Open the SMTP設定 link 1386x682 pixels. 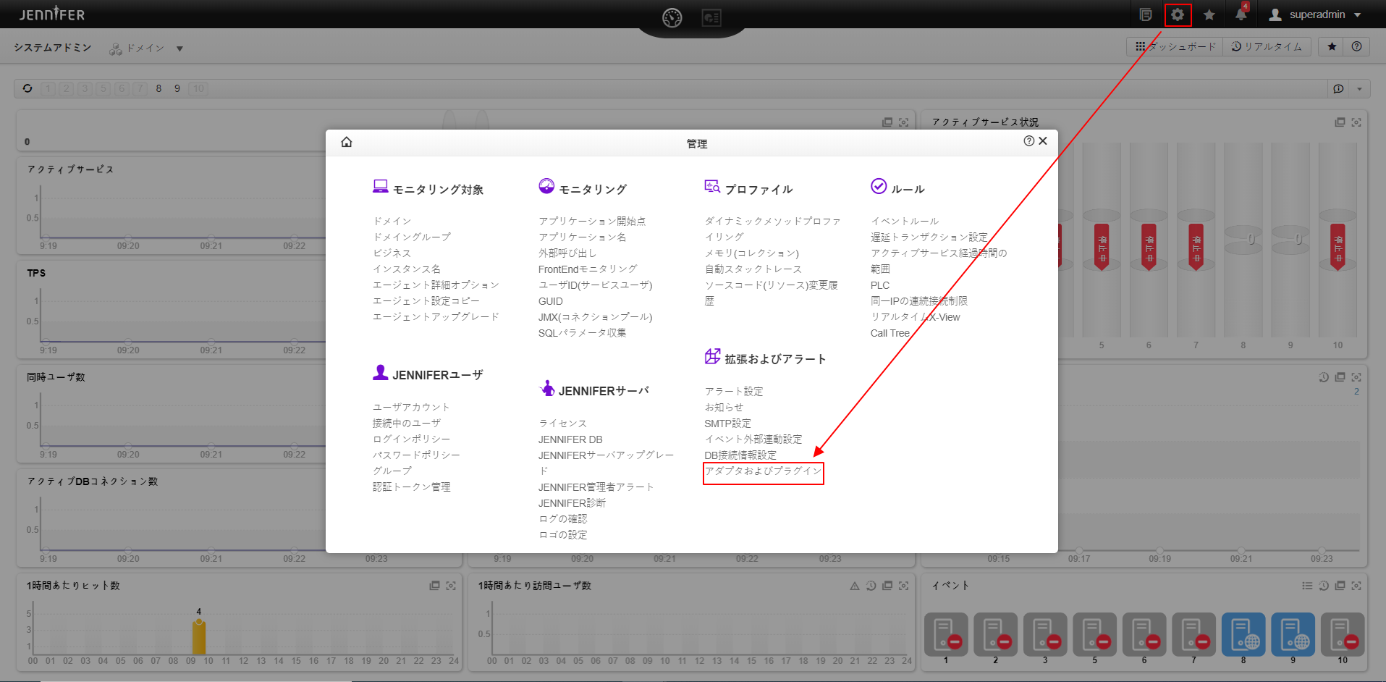coord(727,424)
